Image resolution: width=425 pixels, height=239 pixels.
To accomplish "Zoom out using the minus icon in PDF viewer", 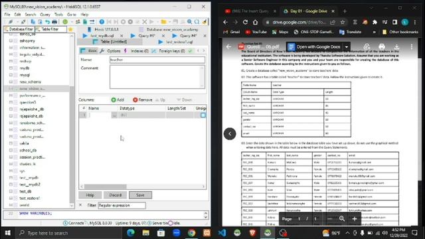I will click(329, 218).
